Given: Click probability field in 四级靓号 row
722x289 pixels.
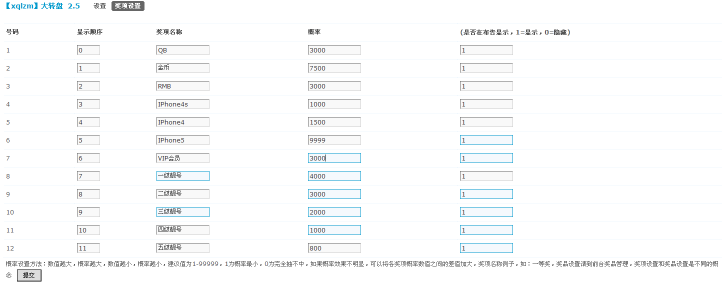Looking at the screenshot, I should coord(334,230).
